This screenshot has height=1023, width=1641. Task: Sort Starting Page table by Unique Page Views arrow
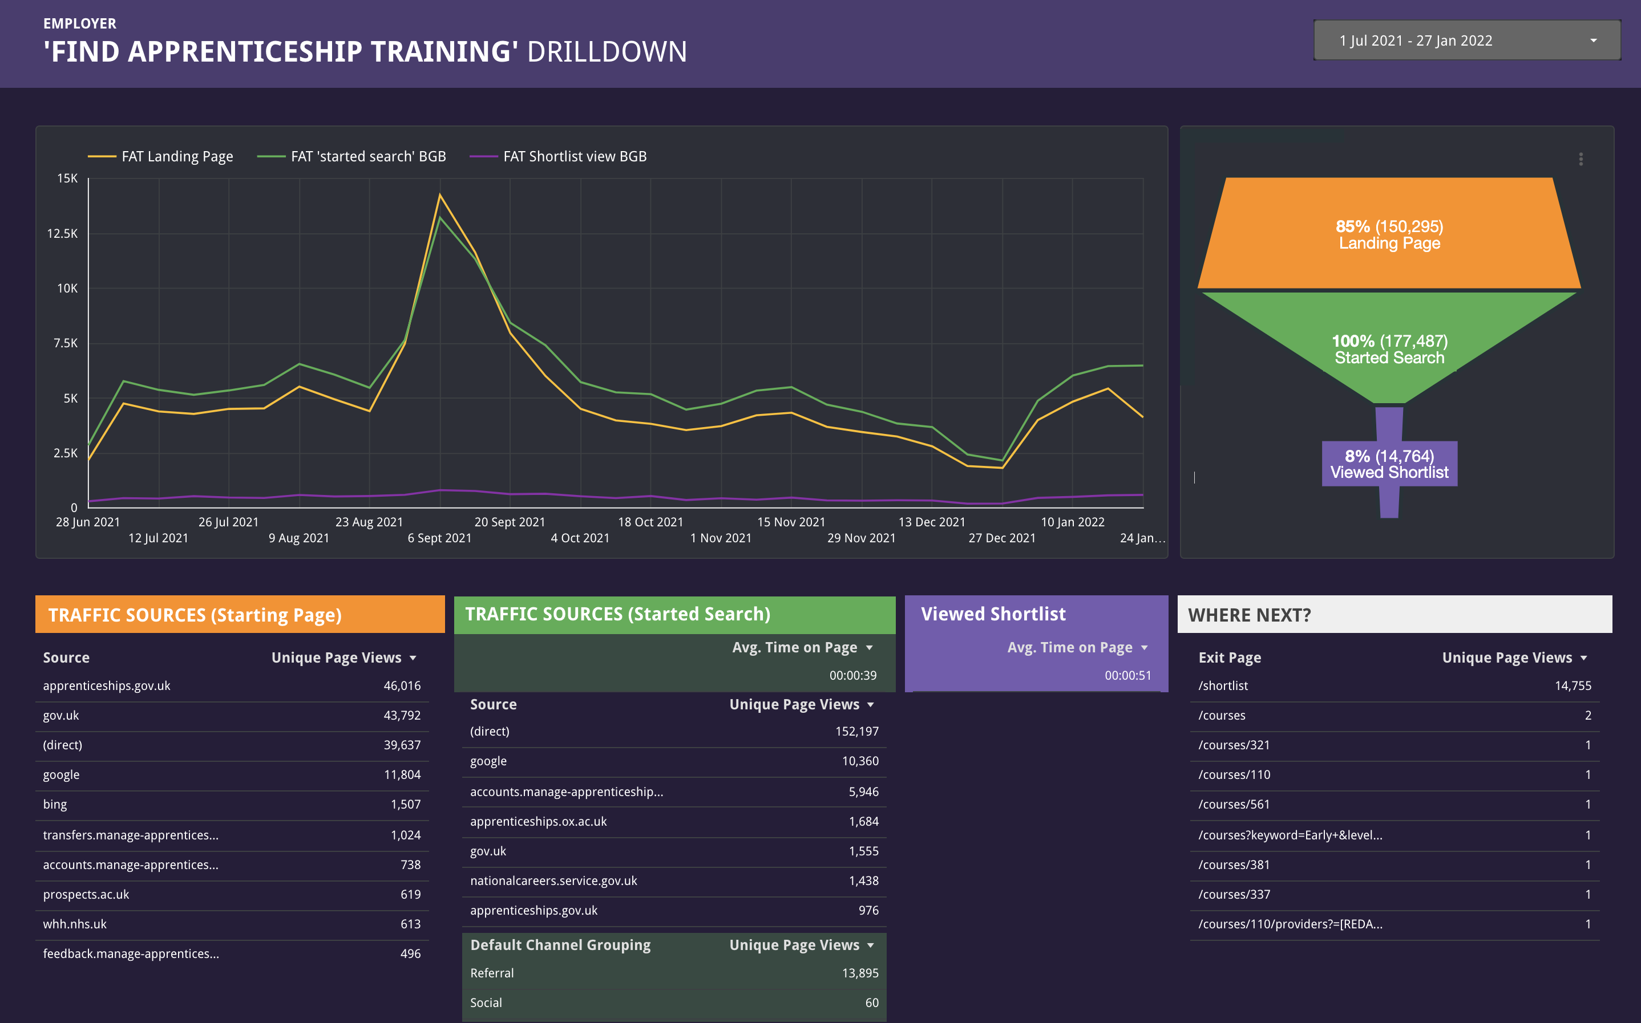413,657
